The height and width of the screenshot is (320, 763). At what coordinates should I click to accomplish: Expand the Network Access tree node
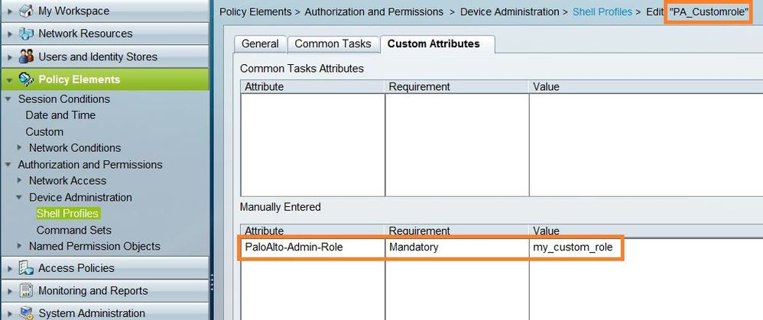21,181
